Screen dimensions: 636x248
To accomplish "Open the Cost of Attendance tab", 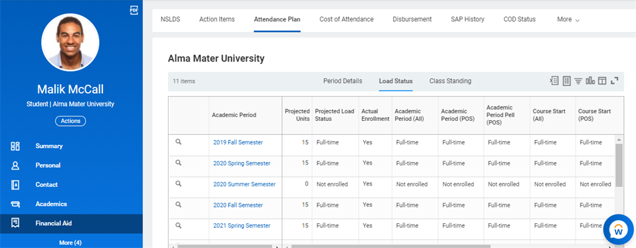I will 347,19.
